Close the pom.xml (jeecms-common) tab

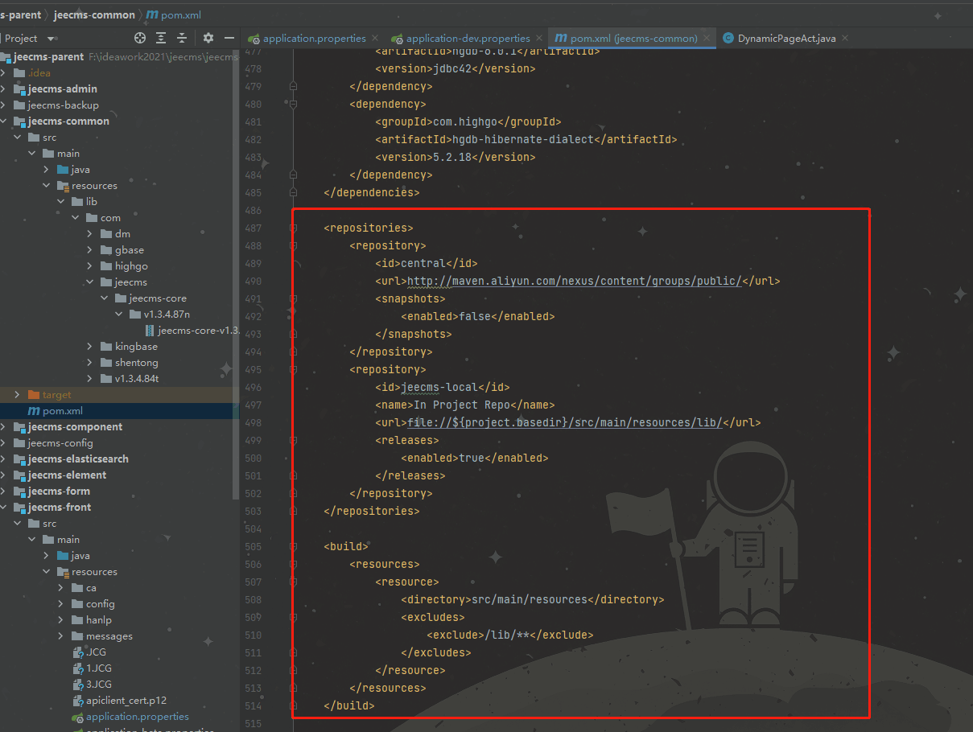[x=707, y=38]
